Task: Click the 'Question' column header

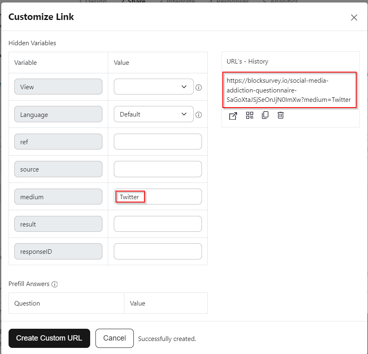Action: pyautogui.click(x=27, y=303)
